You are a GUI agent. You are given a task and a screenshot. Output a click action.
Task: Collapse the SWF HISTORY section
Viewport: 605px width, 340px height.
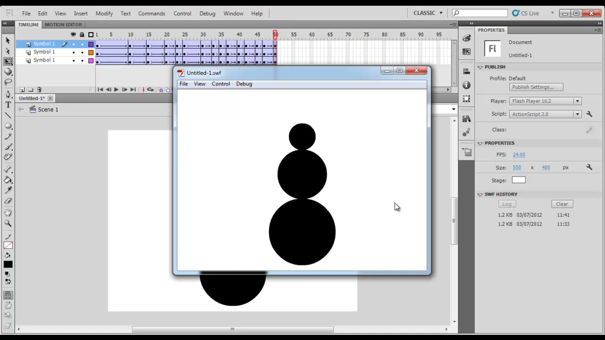(x=480, y=194)
